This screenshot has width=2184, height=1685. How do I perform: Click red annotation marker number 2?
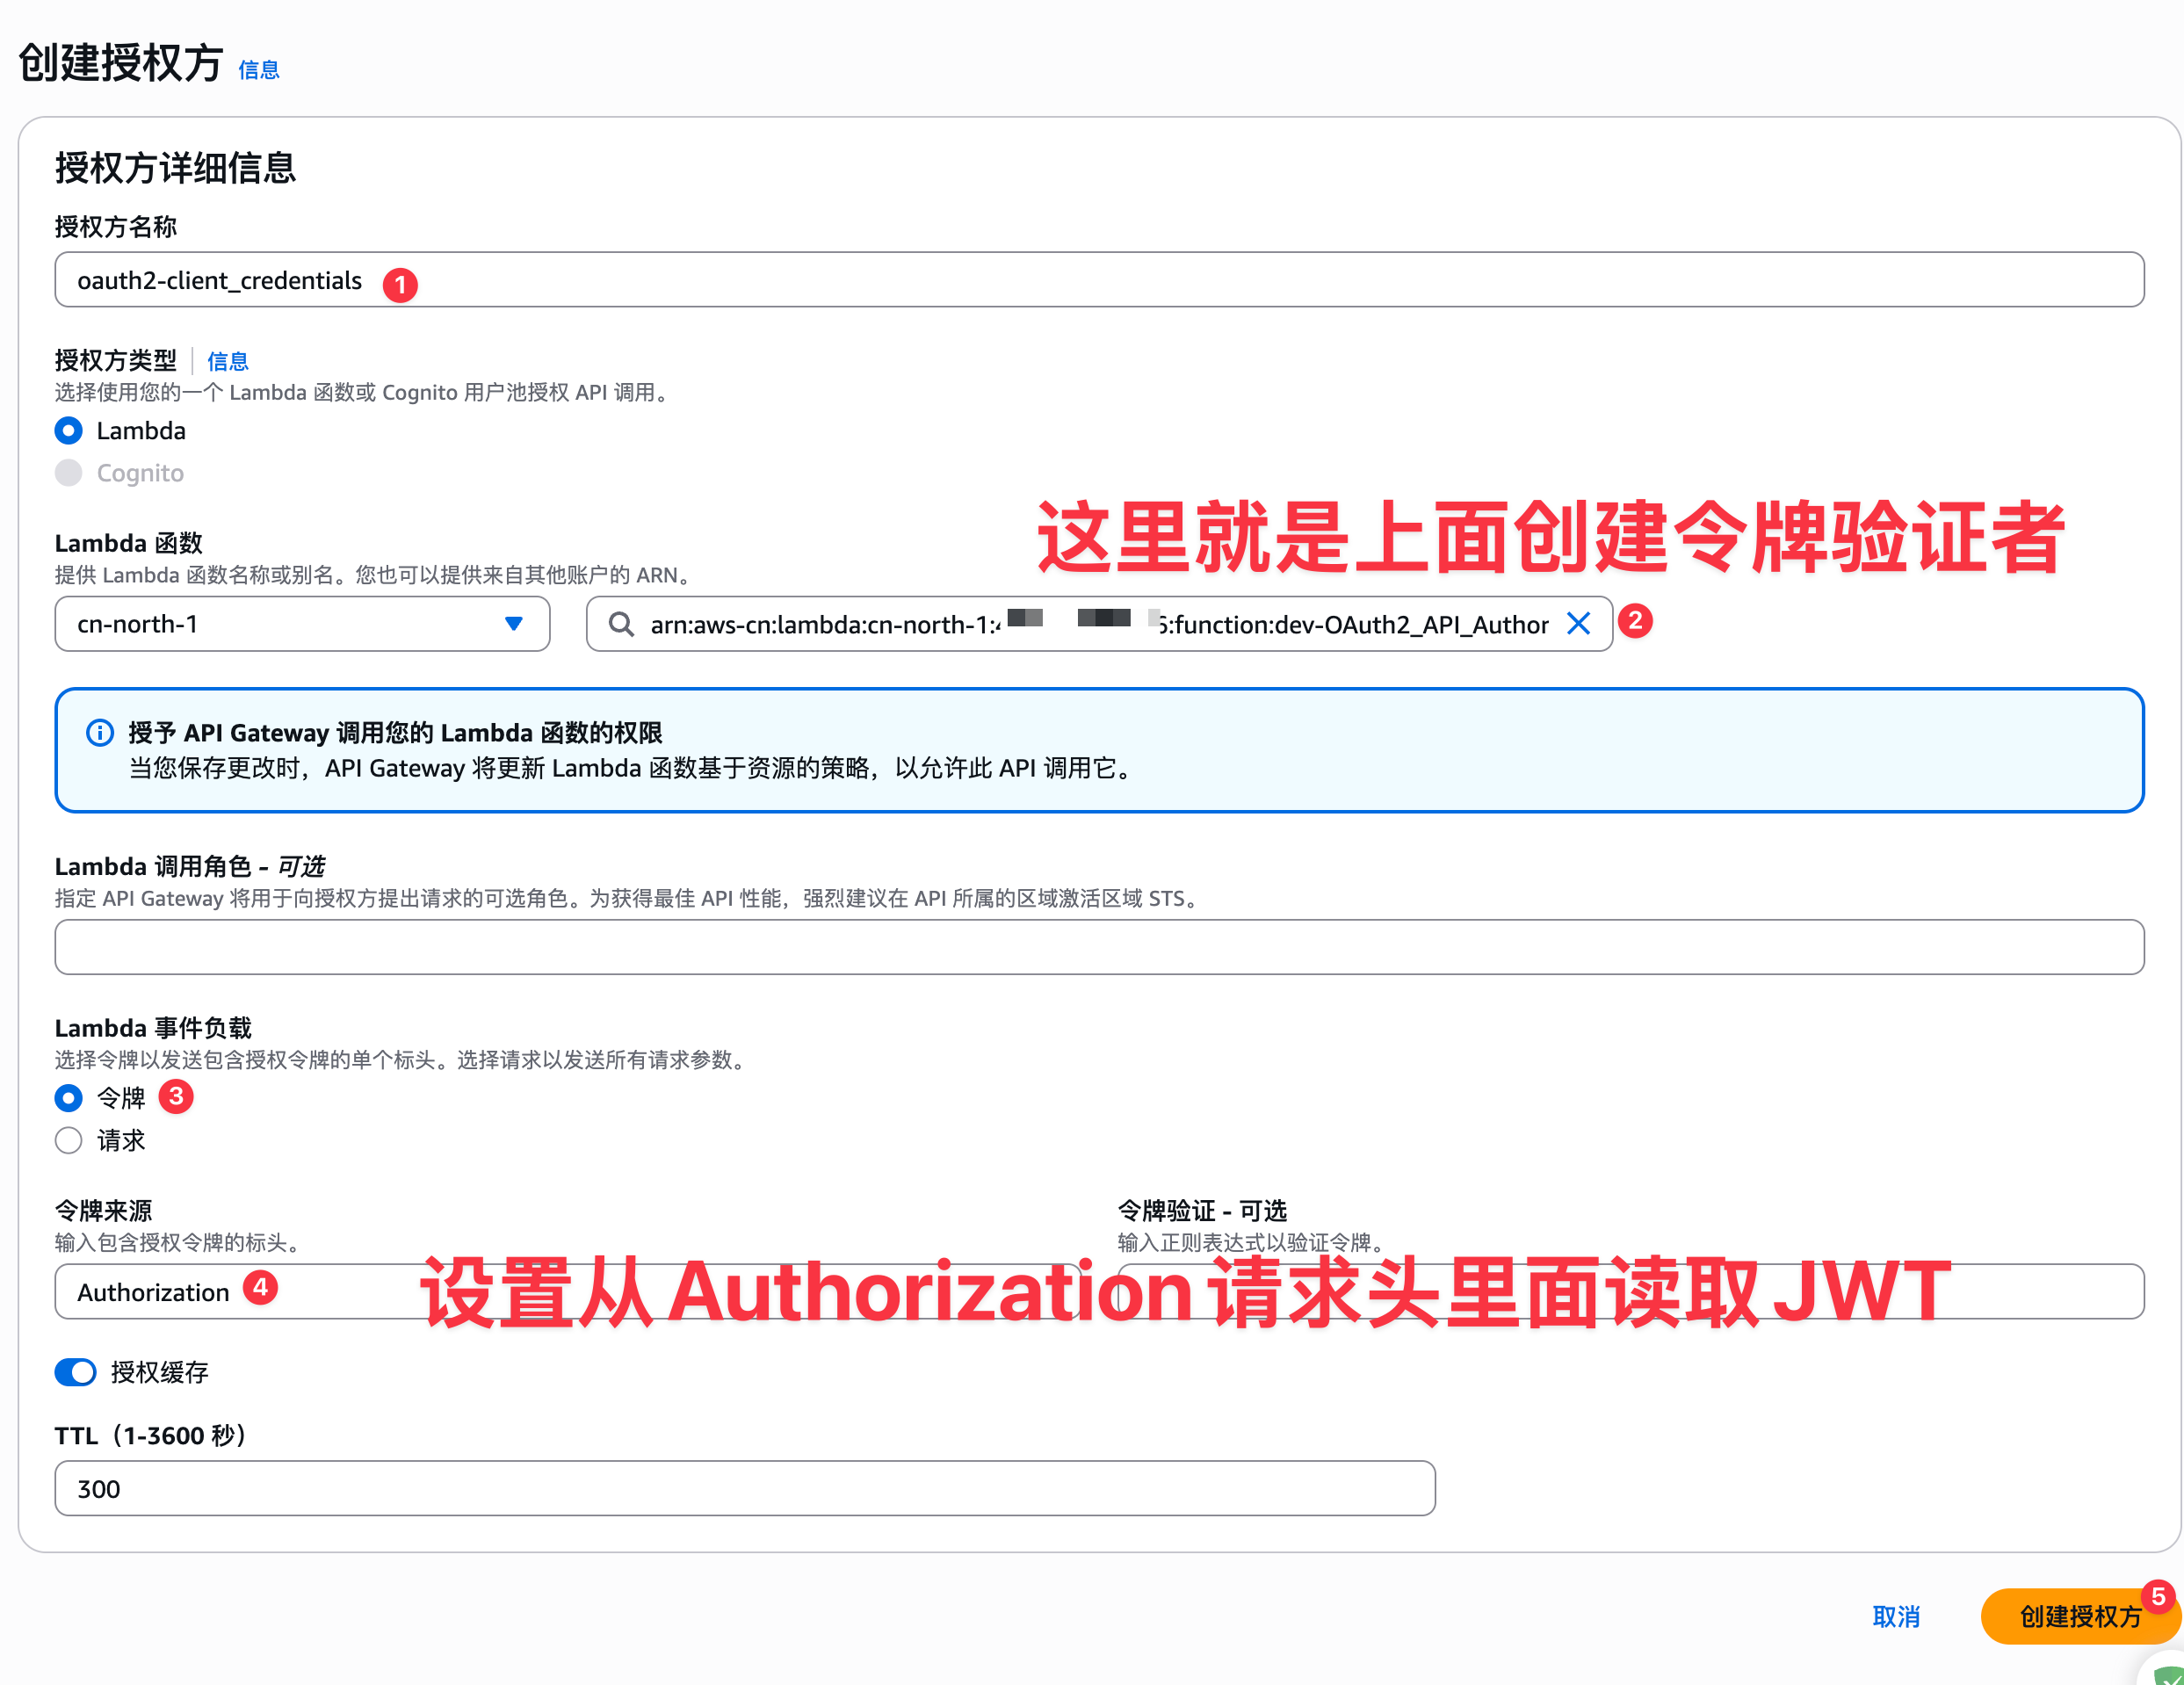click(x=1635, y=621)
